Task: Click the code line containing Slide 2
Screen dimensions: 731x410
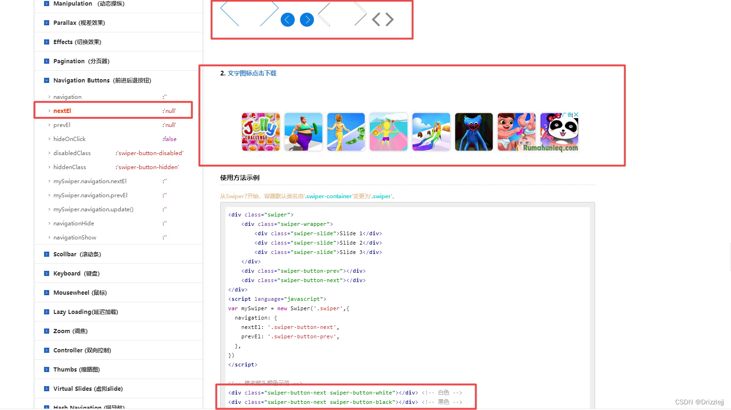Action: coord(318,243)
